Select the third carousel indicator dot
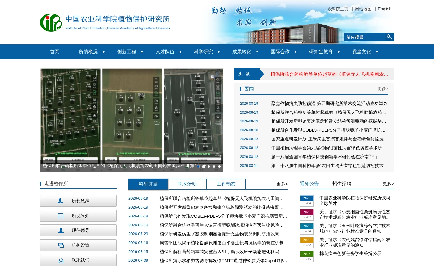 pos(209,167)
